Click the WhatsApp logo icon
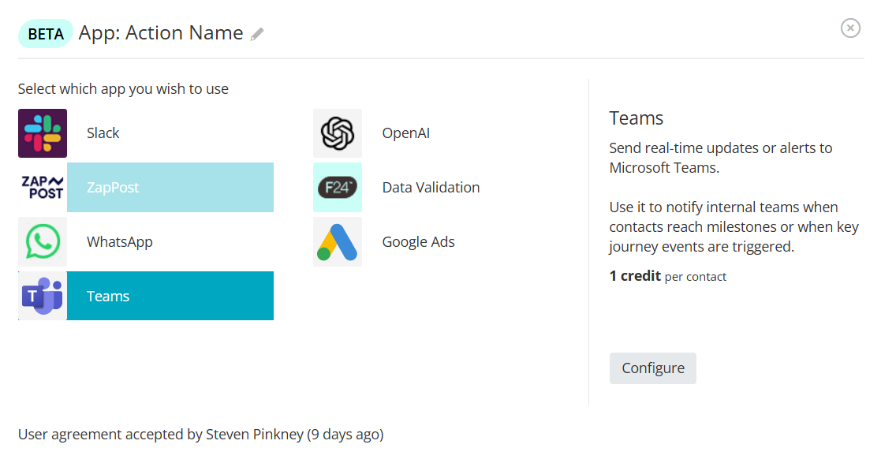The image size is (881, 463). coord(43,241)
